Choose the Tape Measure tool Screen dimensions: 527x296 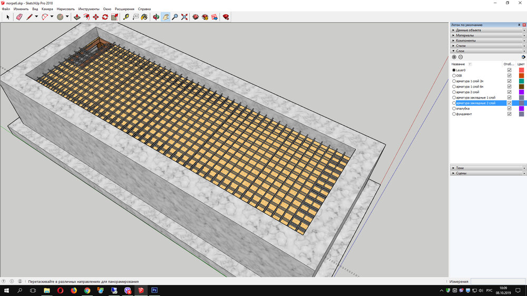click(126, 17)
